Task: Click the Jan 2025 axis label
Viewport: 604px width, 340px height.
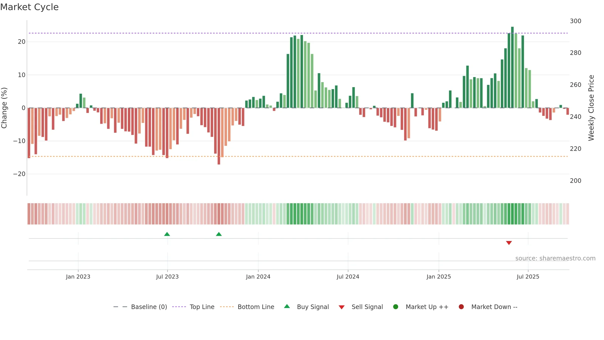Action: [439, 277]
